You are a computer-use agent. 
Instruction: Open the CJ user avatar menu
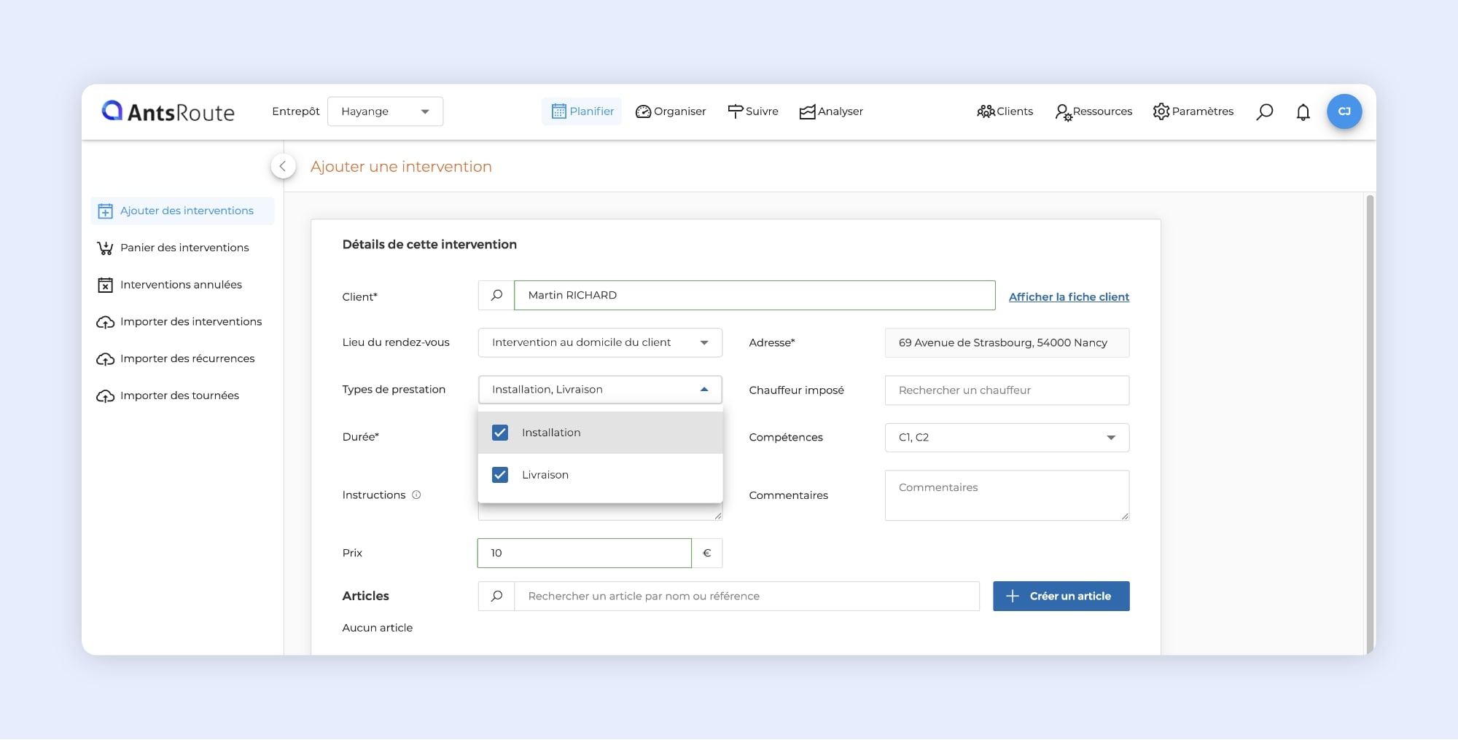click(x=1344, y=111)
